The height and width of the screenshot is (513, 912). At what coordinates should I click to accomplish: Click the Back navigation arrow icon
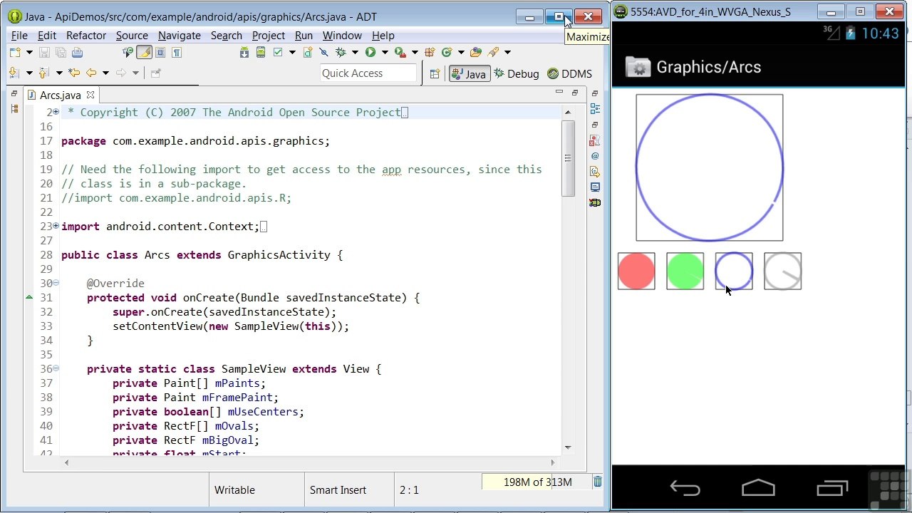click(x=91, y=73)
